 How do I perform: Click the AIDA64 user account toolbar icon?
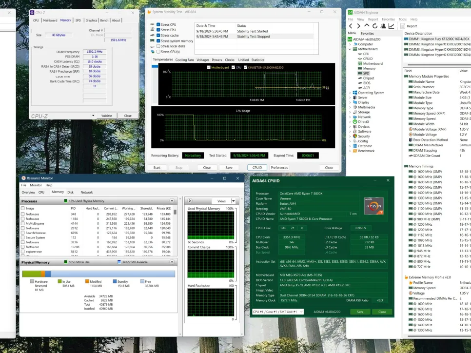pyautogui.click(x=383, y=26)
